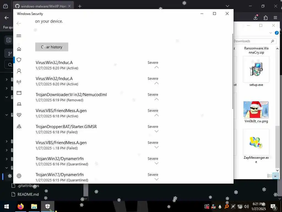Click the Windows Security back arrow
Screen dimensions: 282x212
pos(19,23)
